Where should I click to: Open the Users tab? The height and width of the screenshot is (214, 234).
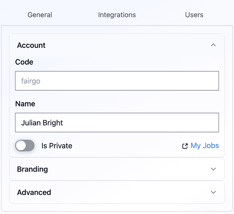[x=194, y=15]
